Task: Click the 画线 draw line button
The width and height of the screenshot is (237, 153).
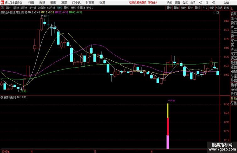Action: coord(197,8)
